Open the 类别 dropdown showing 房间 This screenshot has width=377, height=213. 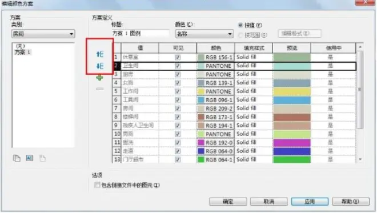tap(43, 34)
